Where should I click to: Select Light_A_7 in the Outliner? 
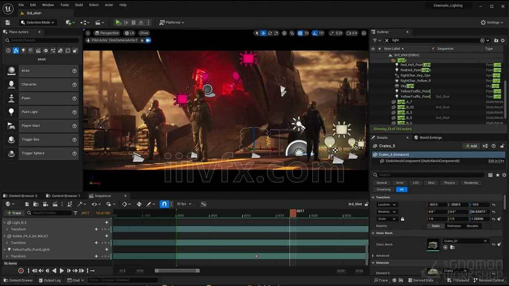[x=404, y=102]
